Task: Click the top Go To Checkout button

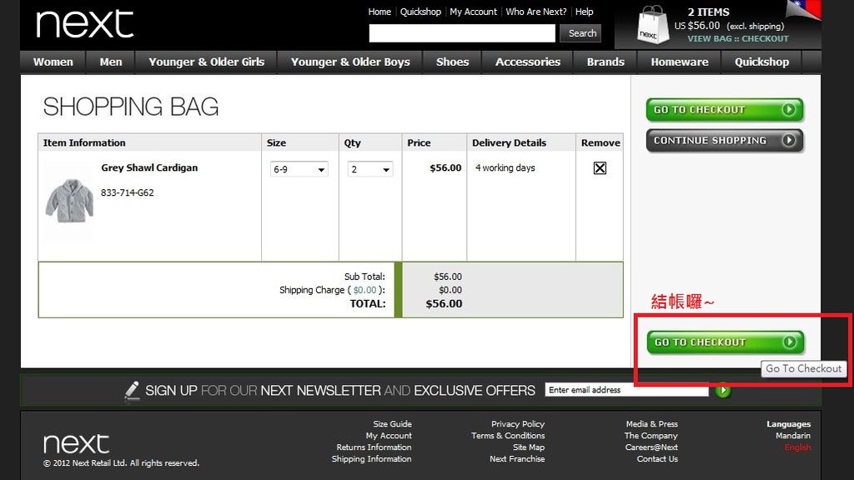Action: pyautogui.click(x=725, y=110)
